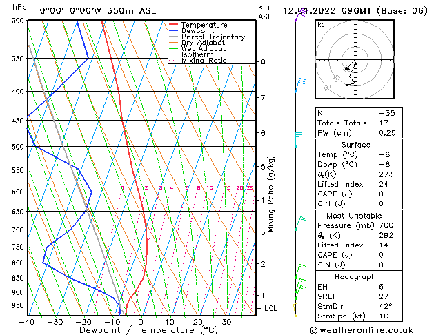
Task: Click the Most Unstable Lifted Index value 14
Action: point(384,245)
